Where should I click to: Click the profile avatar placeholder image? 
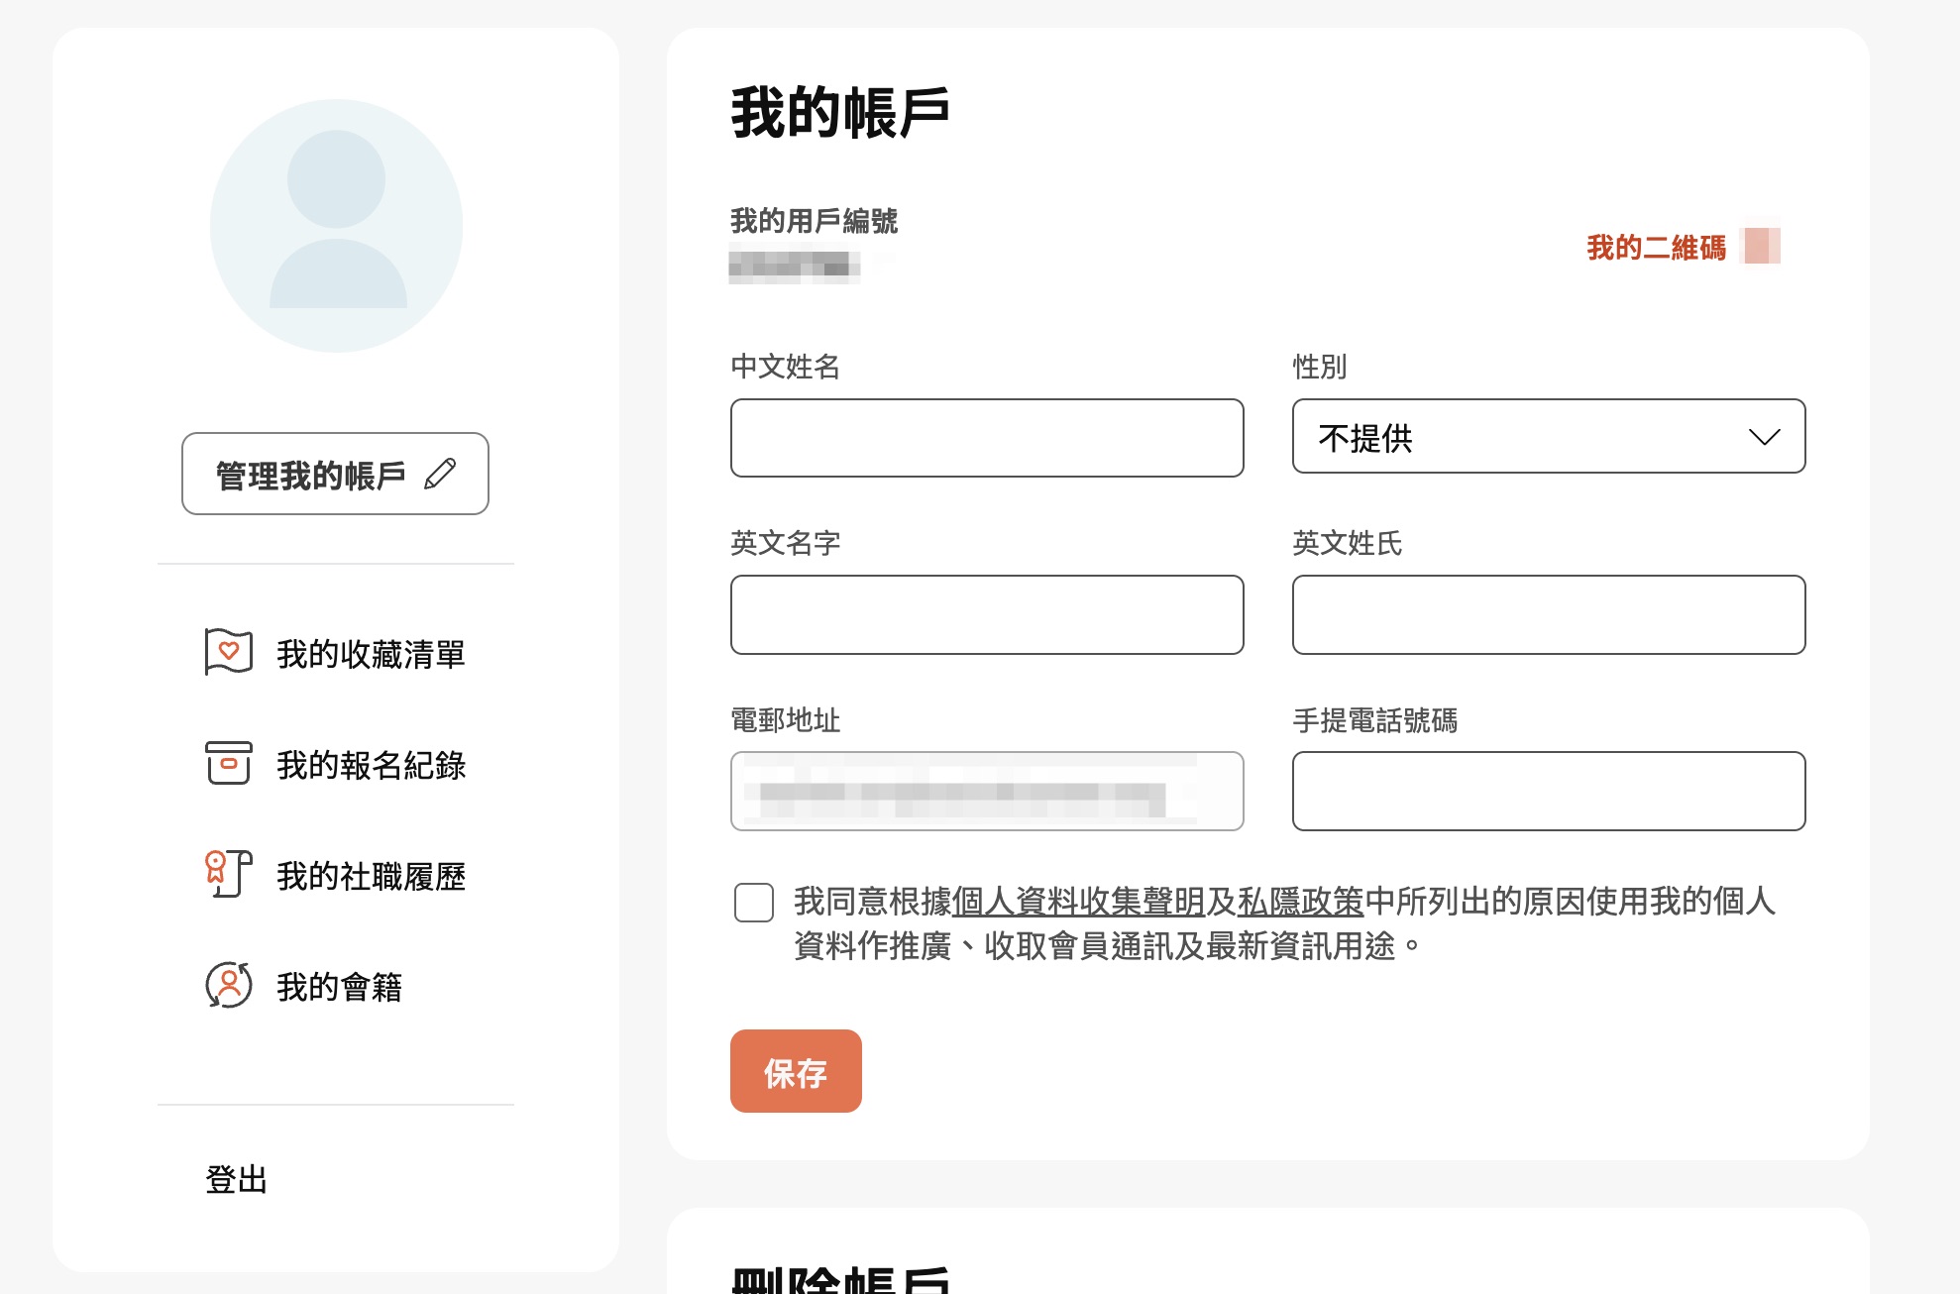coord(336,225)
